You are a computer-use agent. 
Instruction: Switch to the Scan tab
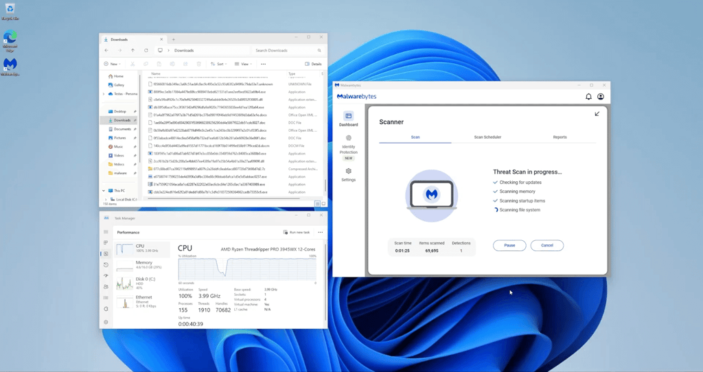415,137
